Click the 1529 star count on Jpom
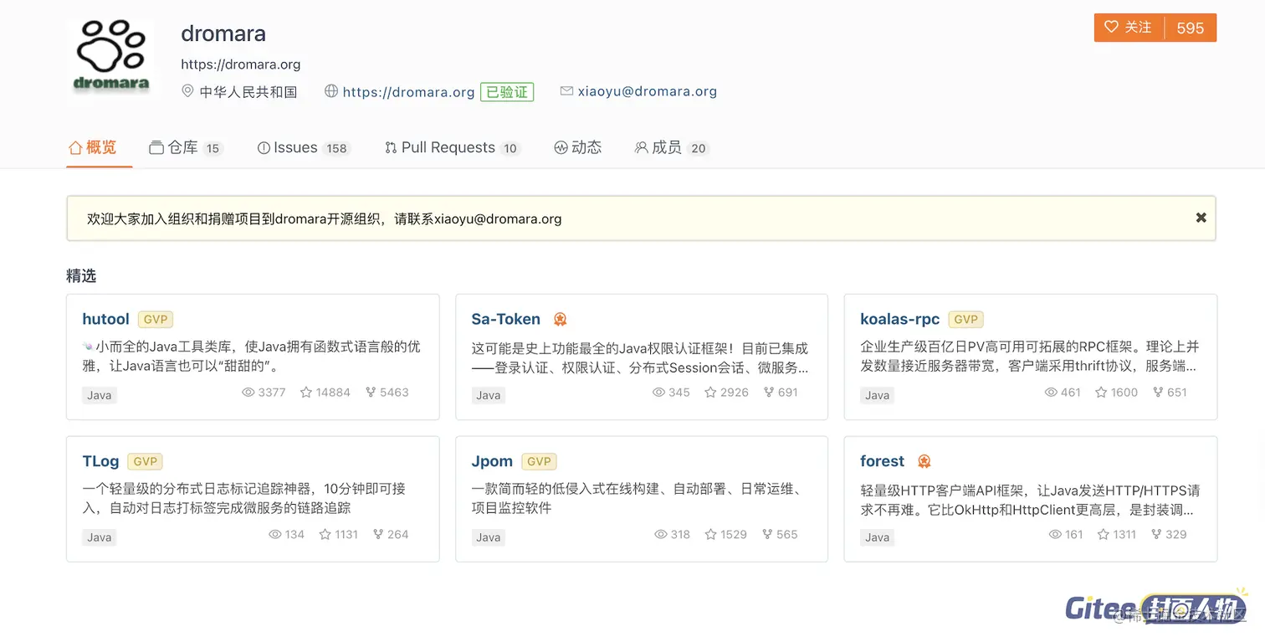The image size is (1265, 642). tap(733, 534)
